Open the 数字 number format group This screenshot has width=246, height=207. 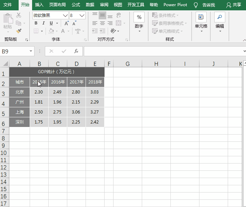point(139,22)
